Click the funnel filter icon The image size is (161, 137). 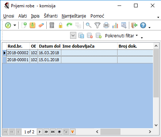point(97,25)
